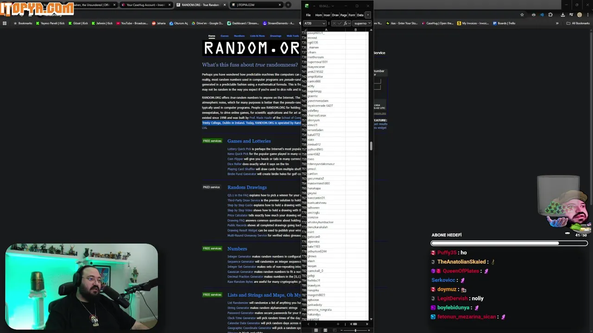This screenshot has height=333, width=593.
Task: Open the Excel Page Layout tab
Action: 343,15
